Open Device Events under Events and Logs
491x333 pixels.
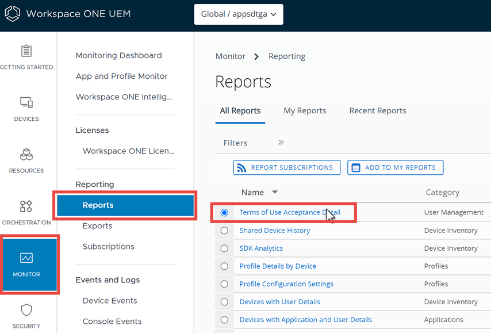[x=110, y=301]
